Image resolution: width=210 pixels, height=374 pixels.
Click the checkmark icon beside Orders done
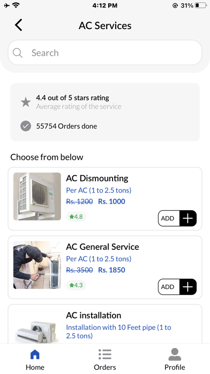26,126
